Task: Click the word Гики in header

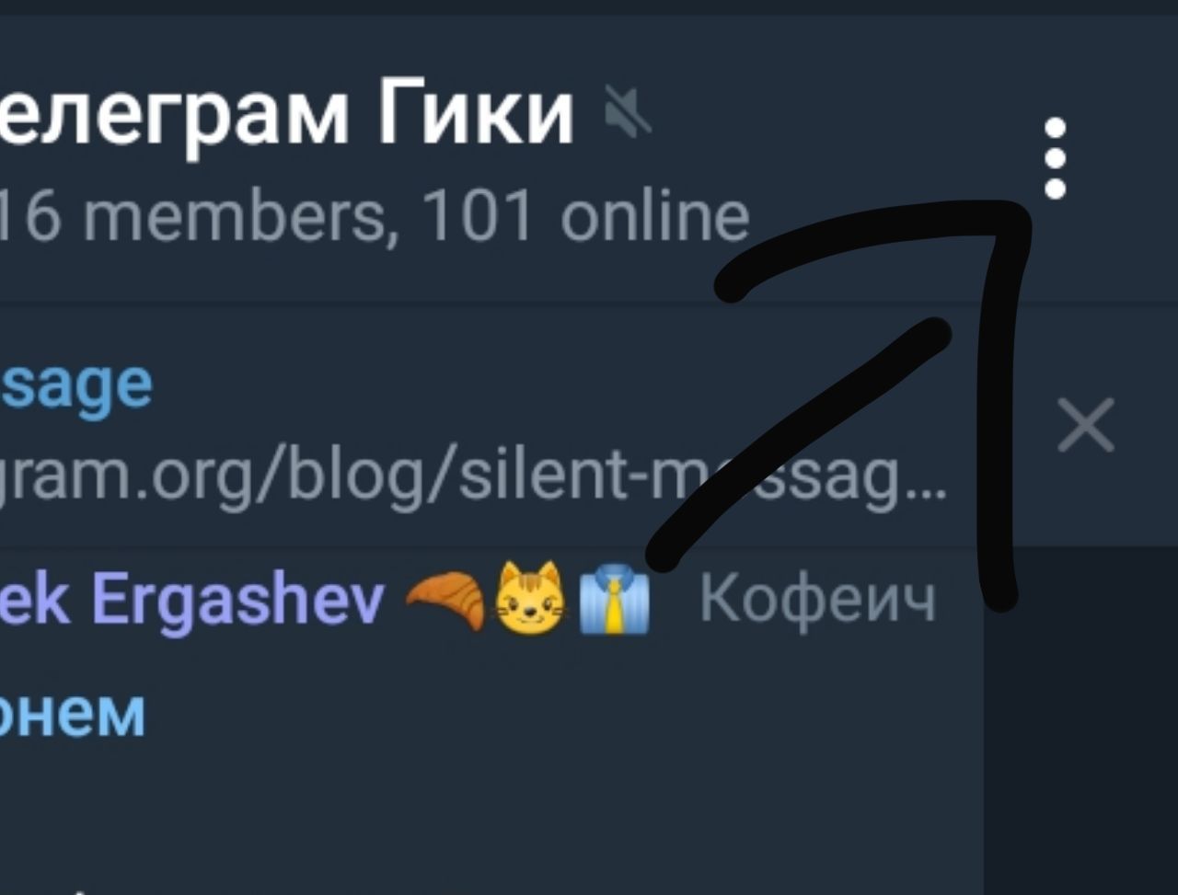Action: (476, 113)
